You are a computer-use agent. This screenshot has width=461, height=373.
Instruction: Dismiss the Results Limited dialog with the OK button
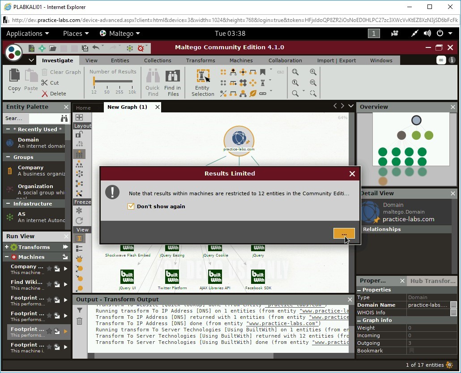344,234
